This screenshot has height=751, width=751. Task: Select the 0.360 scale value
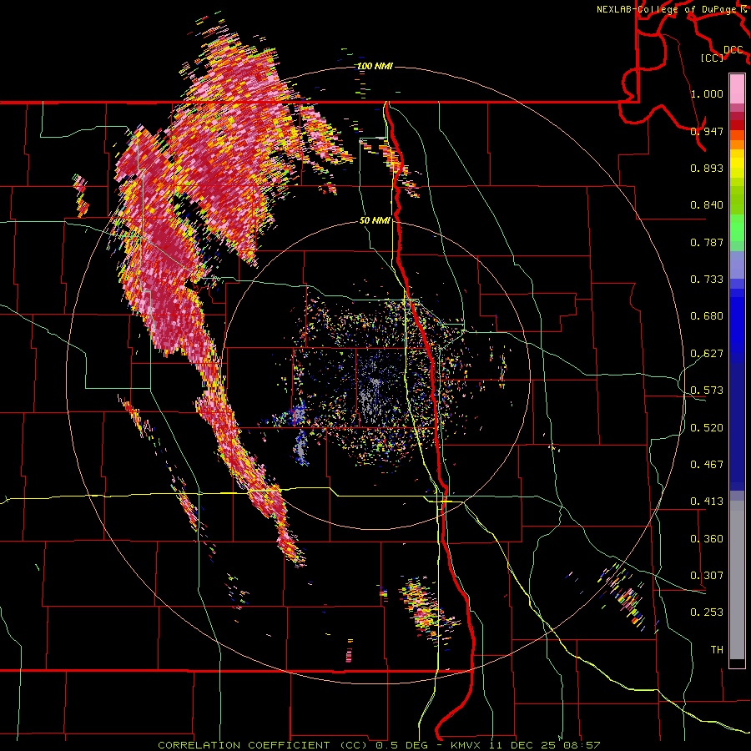coord(707,539)
